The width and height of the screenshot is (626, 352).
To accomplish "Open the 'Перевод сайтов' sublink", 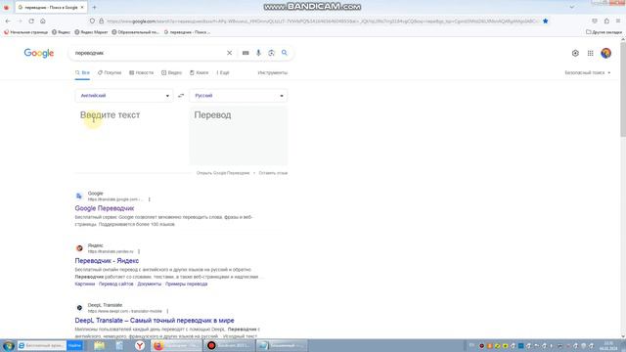I will pyautogui.click(x=116, y=284).
